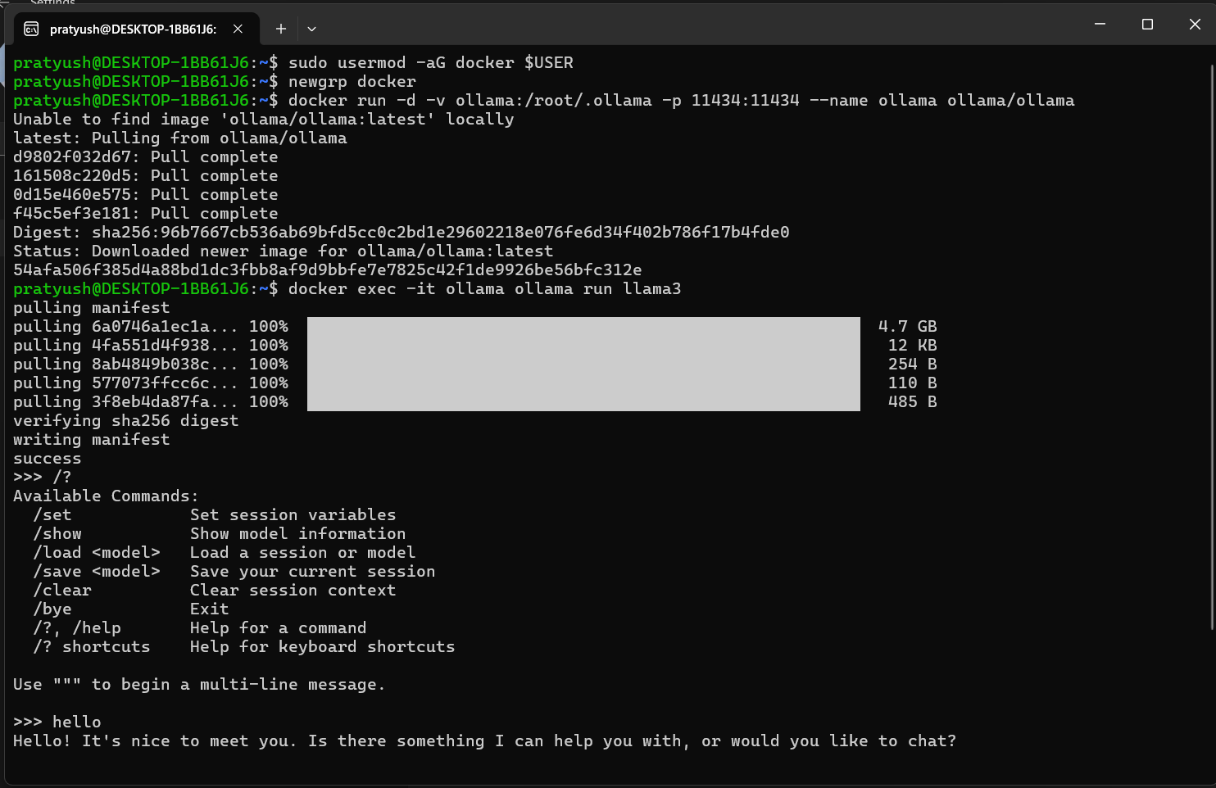Click 'Status: Downloaded newer image' line

[284, 251]
